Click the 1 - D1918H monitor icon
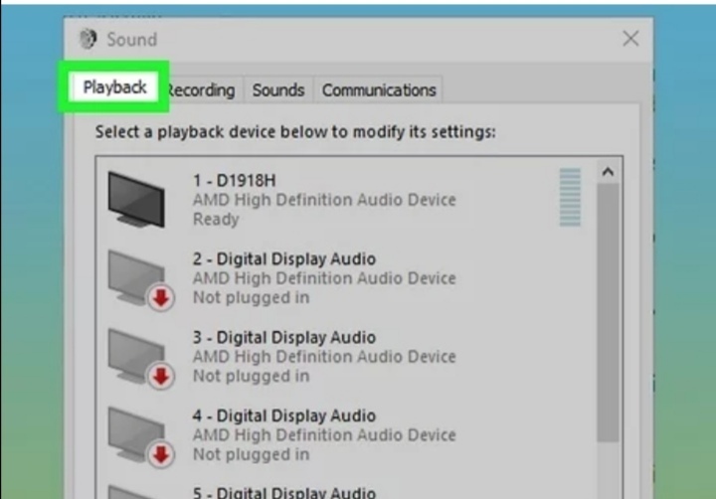This screenshot has height=499, width=716. tap(136, 200)
